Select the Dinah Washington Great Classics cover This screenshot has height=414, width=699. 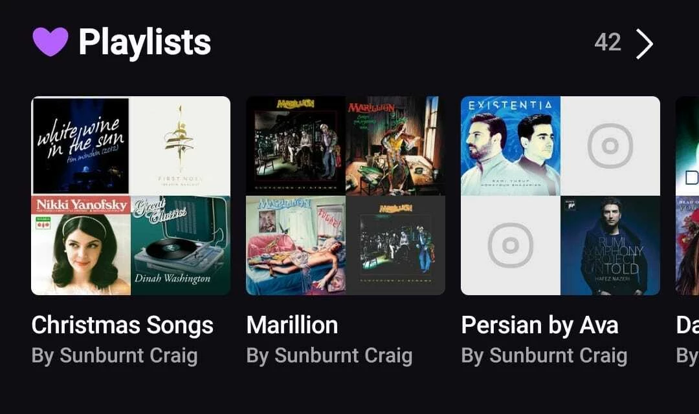click(181, 245)
